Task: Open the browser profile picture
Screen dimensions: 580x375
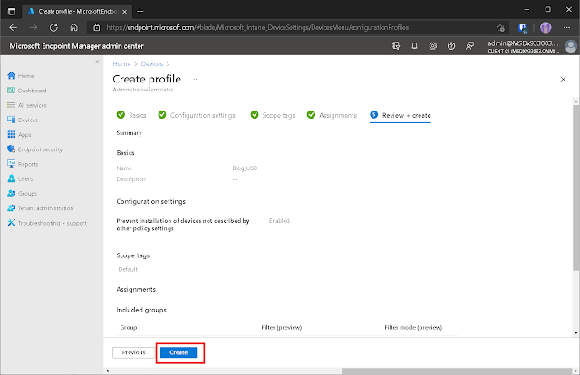Action: click(546, 27)
